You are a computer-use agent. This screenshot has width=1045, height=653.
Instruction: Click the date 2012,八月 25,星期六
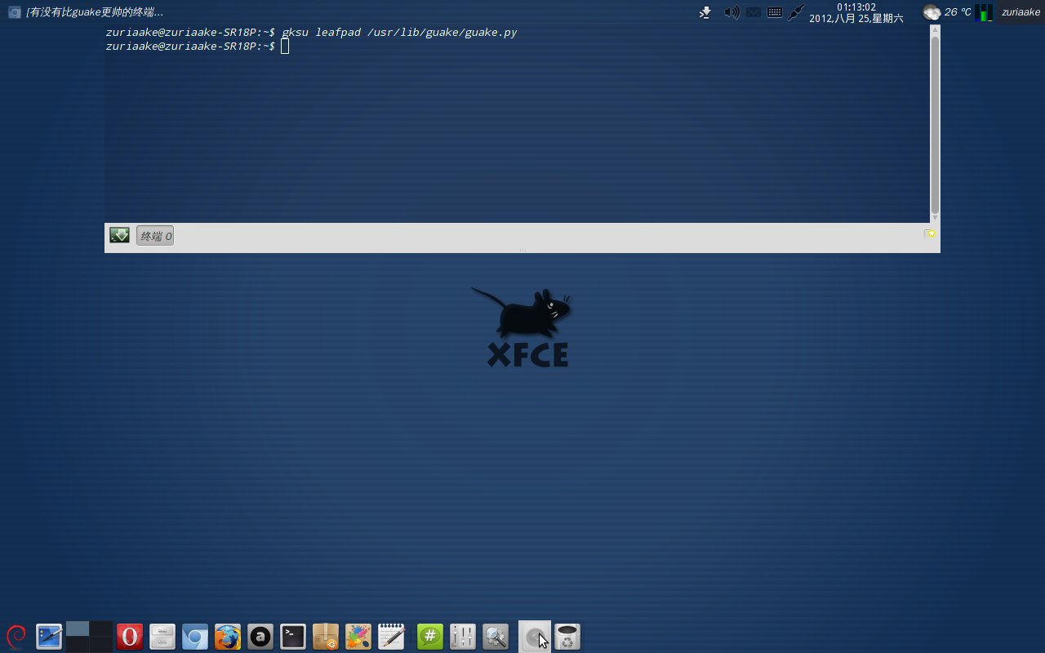856,18
